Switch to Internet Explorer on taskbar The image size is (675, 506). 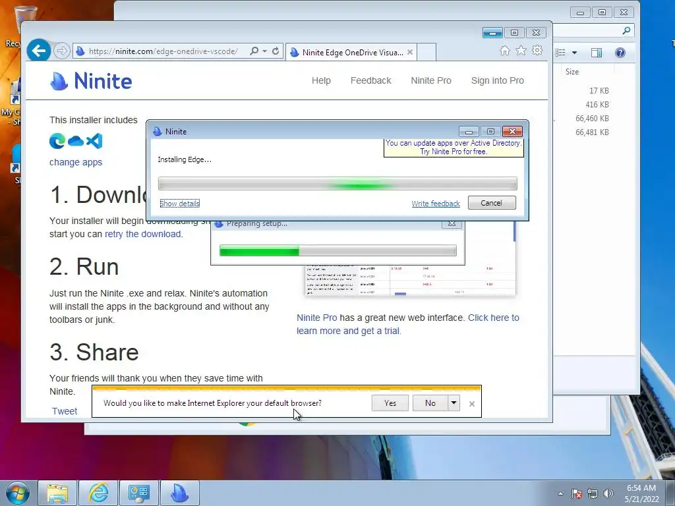tap(98, 493)
